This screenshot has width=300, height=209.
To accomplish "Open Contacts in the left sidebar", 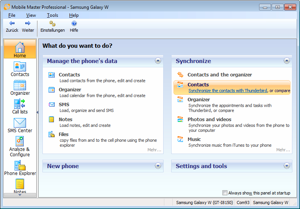I will click(x=20, y=69).
